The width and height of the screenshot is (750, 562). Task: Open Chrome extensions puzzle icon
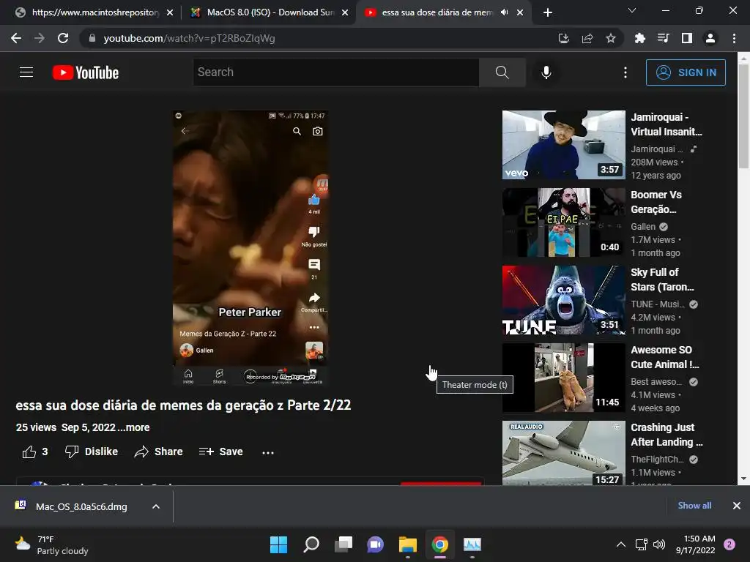pos(639,38)
